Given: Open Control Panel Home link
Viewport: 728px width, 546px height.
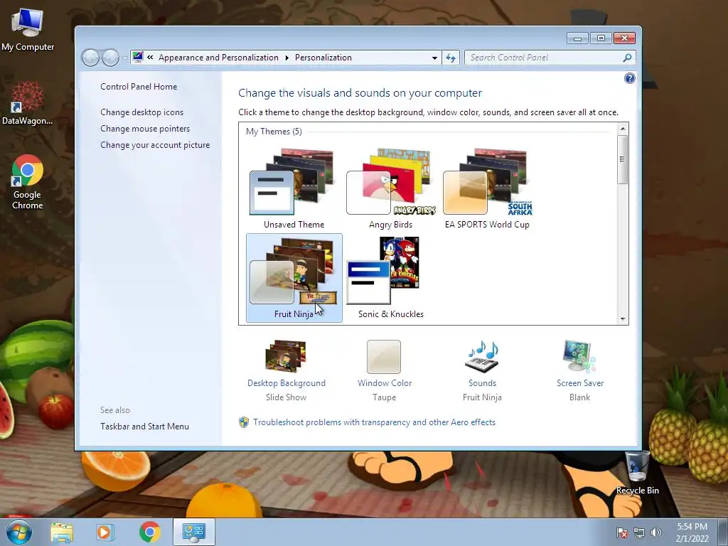Looking at the screenshot, I should pyautogui.click(x=139, y=86).
